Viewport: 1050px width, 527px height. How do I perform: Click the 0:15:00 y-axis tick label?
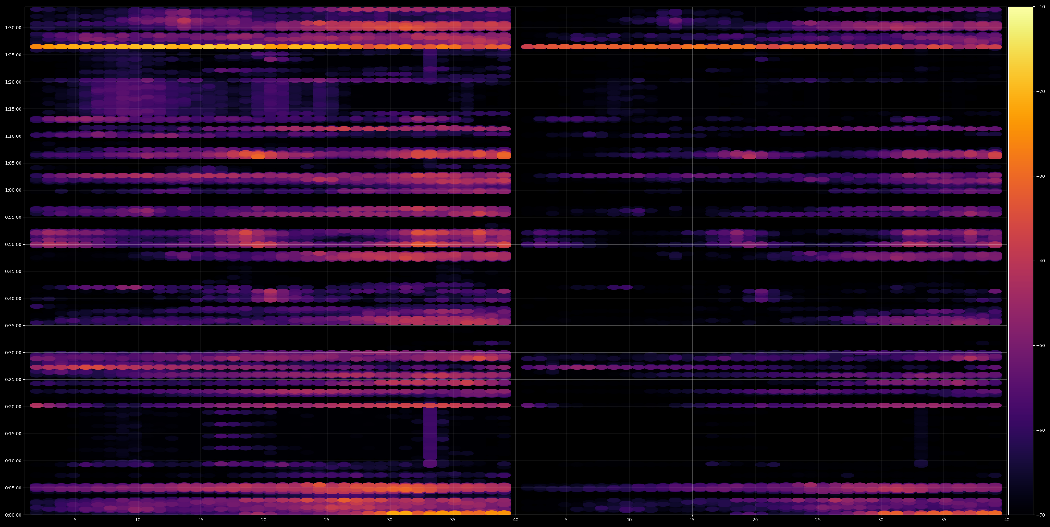coord(13,434)
